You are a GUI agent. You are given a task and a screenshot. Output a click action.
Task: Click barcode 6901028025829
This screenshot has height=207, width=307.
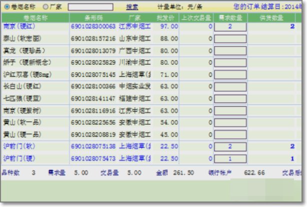[x=93, y=63]
